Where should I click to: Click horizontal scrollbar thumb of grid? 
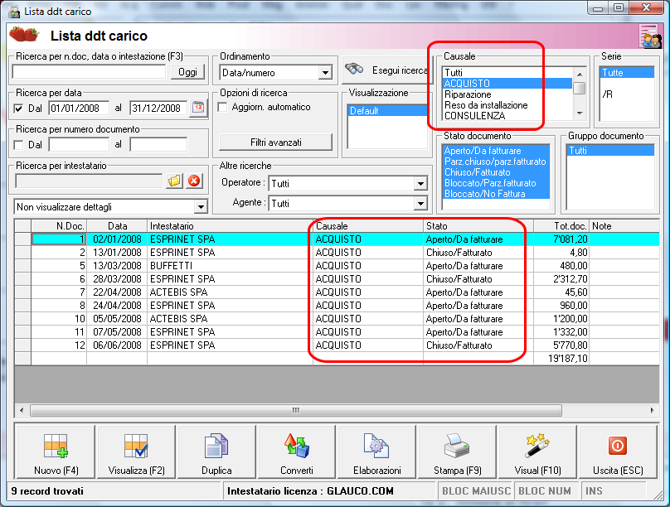(x=296, y=411)
